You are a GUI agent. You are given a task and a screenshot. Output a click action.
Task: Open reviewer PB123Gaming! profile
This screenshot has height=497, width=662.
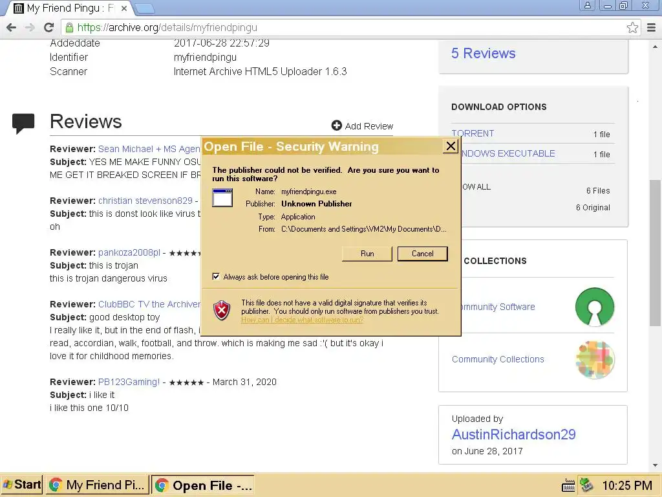(129, 382)
